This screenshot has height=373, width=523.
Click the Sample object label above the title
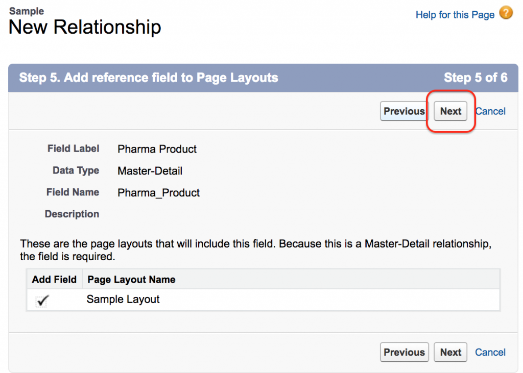[x=27, y=11]
